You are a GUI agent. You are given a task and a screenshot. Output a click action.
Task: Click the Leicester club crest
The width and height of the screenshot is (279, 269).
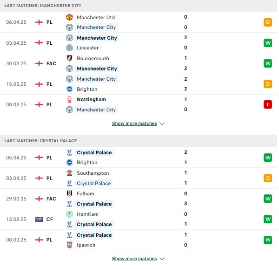pos(69,48)
